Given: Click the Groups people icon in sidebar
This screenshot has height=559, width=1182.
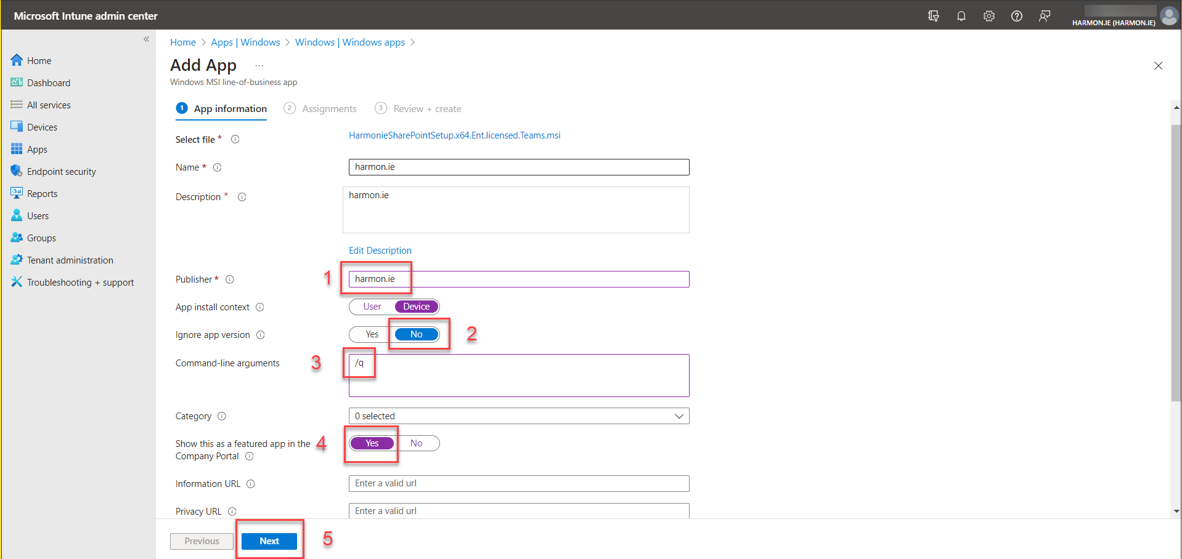Looking at the screenshot, I should click(17, 238).
